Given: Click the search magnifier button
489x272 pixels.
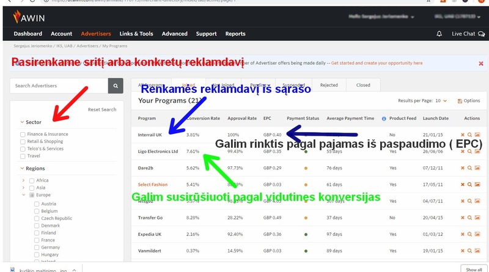Looking at the screenshot, I should tap(116, 86).
